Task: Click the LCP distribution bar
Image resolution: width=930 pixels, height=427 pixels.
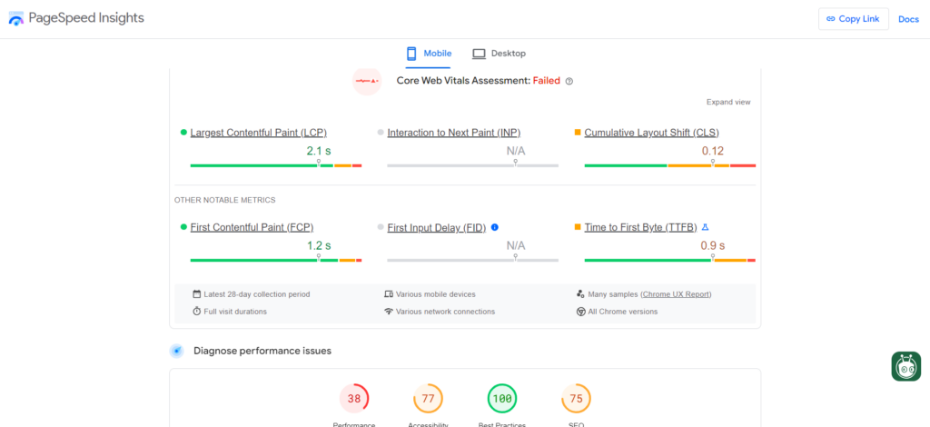Action: [276, 165]
